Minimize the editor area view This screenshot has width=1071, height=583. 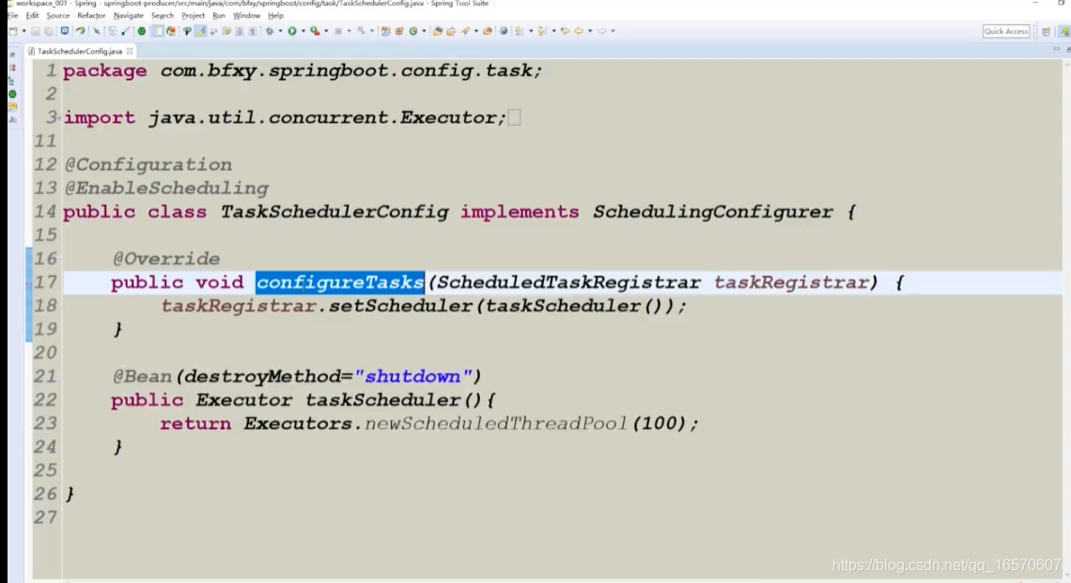(1057, 49)
